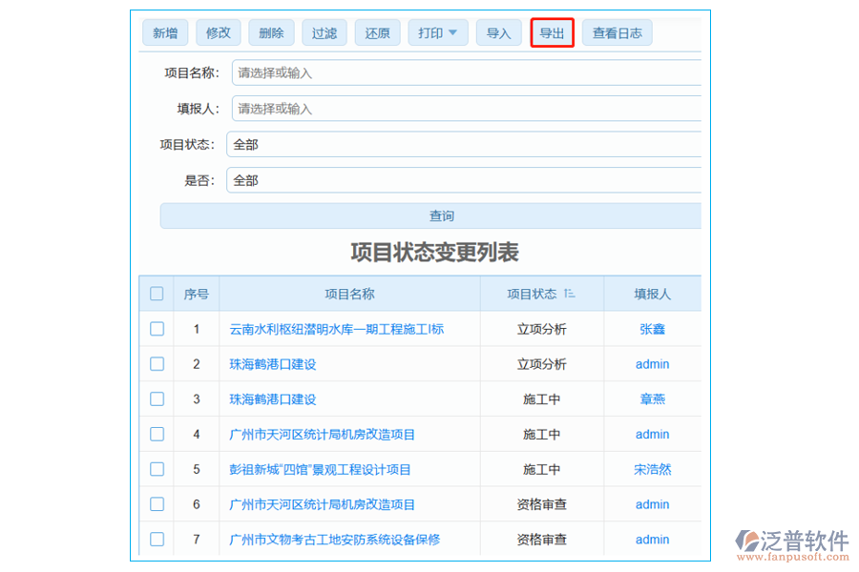Click 还原 to restore the view

[377, 31]
